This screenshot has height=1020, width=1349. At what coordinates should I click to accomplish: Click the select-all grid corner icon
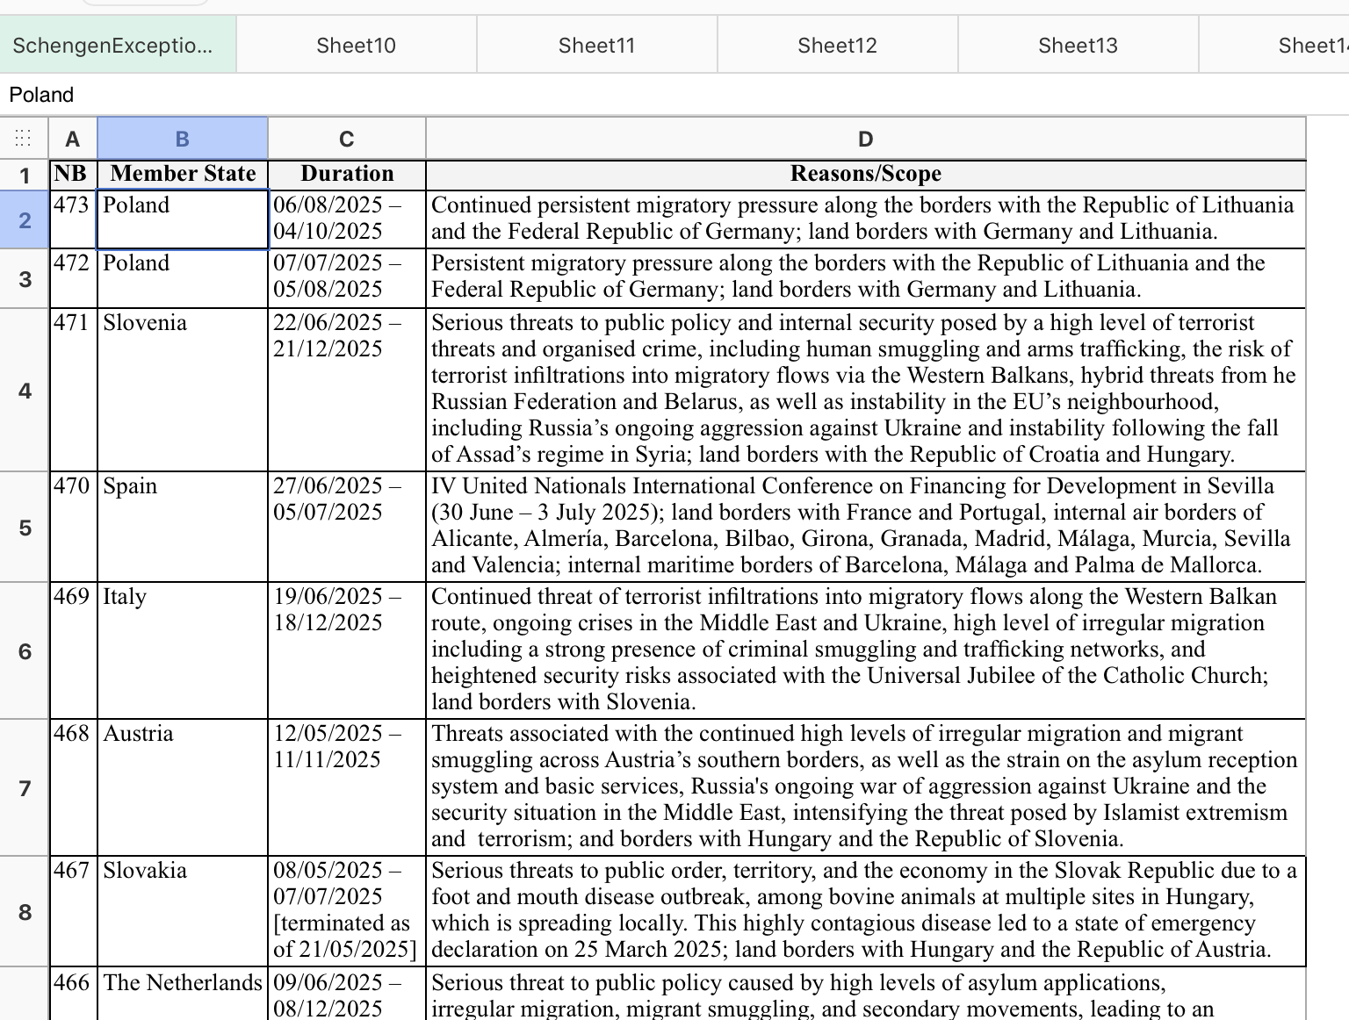point(24,139)
